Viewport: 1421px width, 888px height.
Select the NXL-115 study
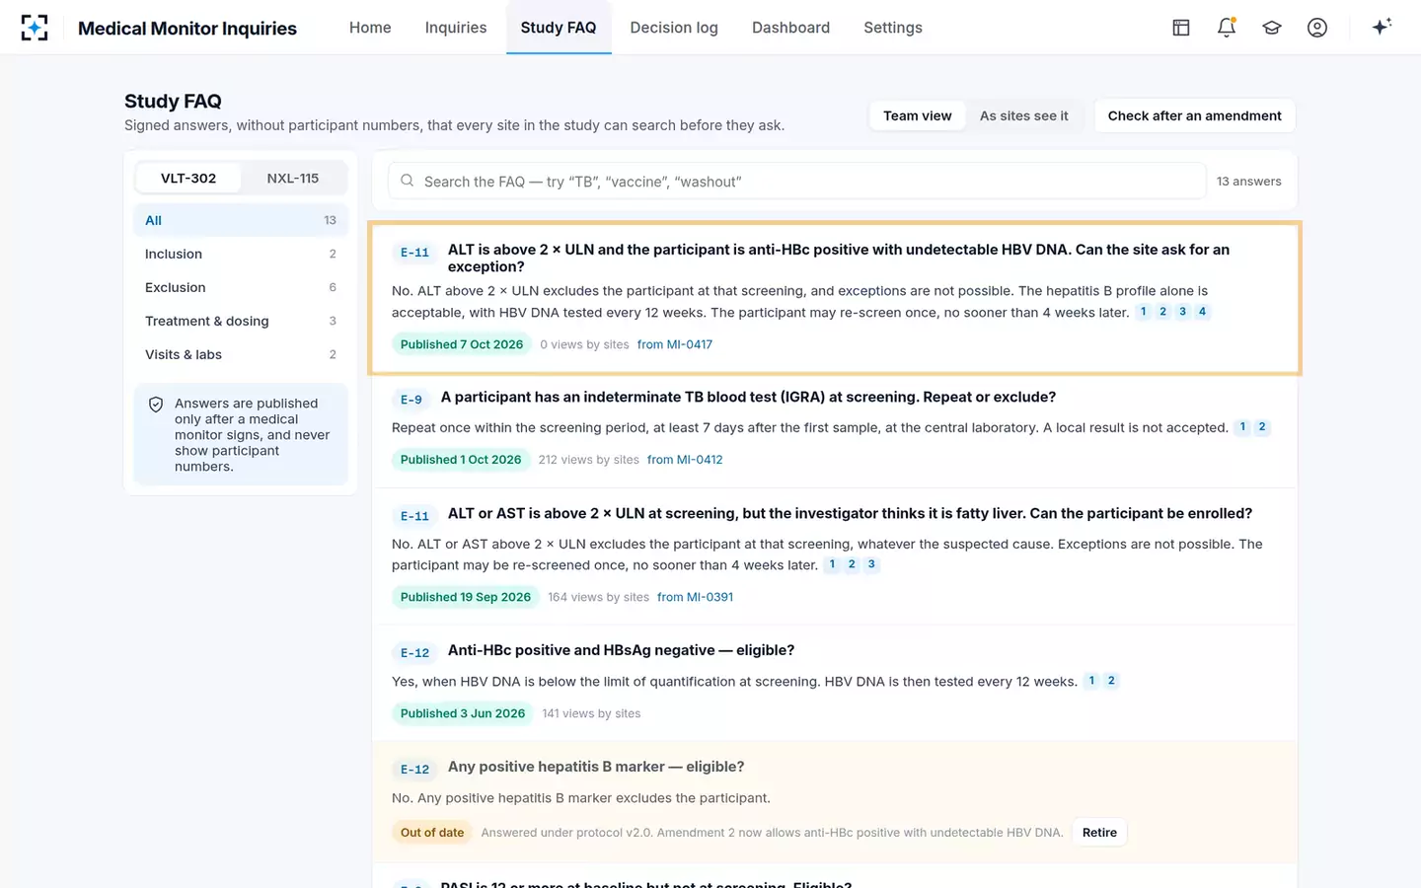tap(293, 179)
